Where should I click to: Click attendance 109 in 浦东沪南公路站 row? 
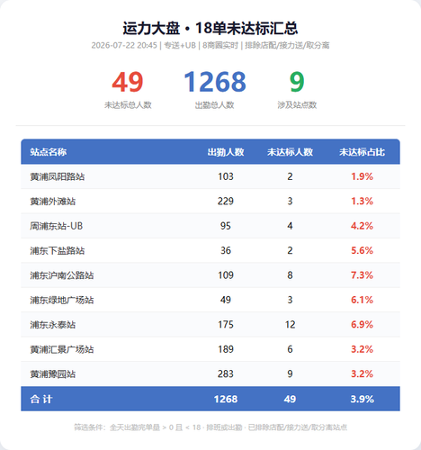pos(226,275)
